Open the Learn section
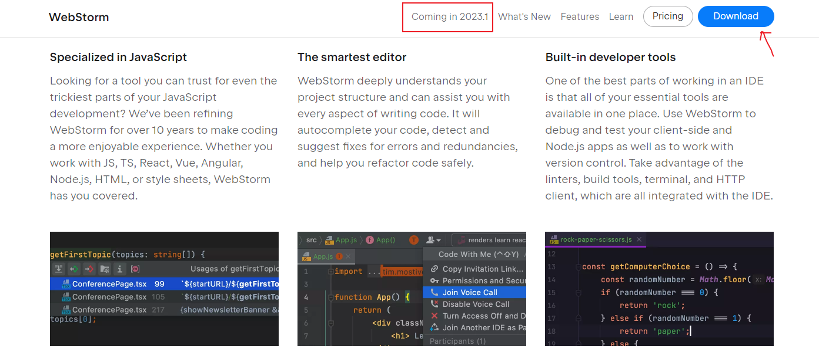Viewport: 819px width, 352px height. [x=621, y=16]
